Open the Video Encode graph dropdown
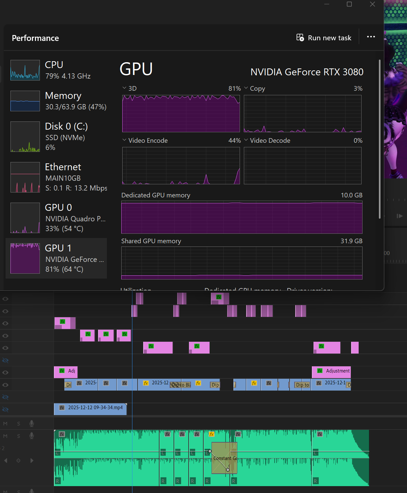The width and height of the screenshot is (407, 493). point(124,140)
